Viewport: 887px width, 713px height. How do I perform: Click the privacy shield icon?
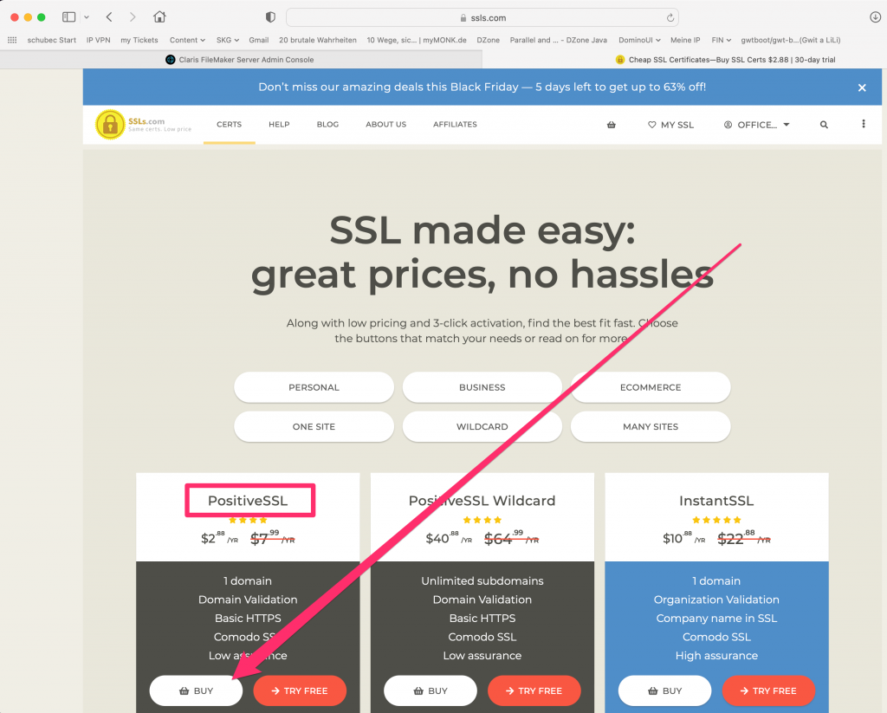point(270,17)
